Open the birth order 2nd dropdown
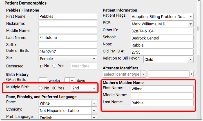The image size is (203, 121). pyautogui.click(x=84, y=88)
